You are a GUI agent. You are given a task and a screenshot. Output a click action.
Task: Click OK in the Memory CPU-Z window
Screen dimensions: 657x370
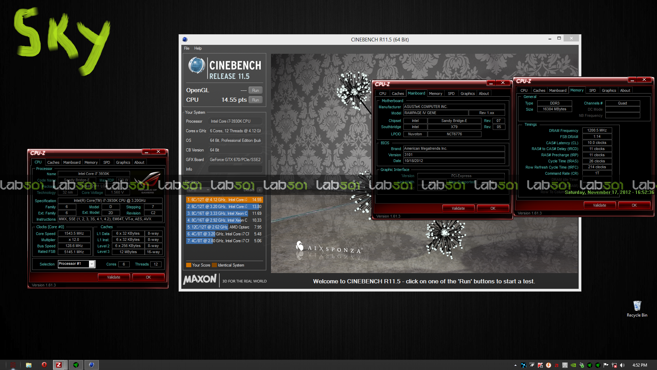coord(634,205)
